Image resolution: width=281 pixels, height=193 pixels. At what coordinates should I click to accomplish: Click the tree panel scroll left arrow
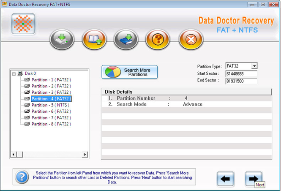pos(14,154)
